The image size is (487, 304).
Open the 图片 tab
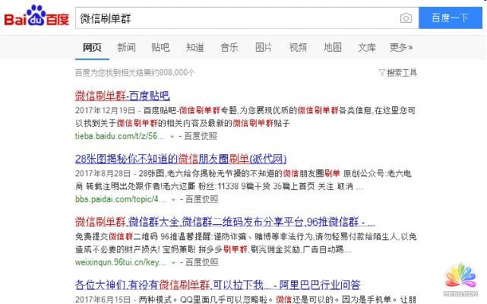(264, 47)
